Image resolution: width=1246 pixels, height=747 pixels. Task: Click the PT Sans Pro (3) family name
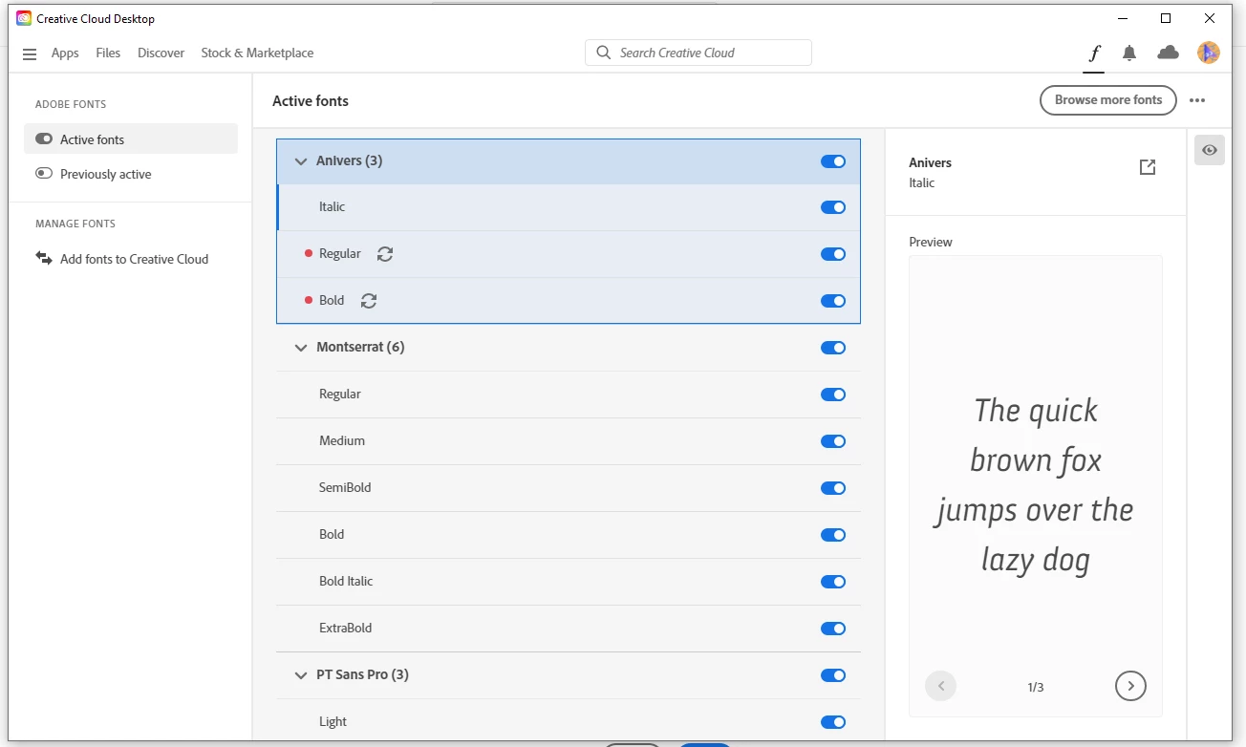pyautogui.click(x=362, y=674)
